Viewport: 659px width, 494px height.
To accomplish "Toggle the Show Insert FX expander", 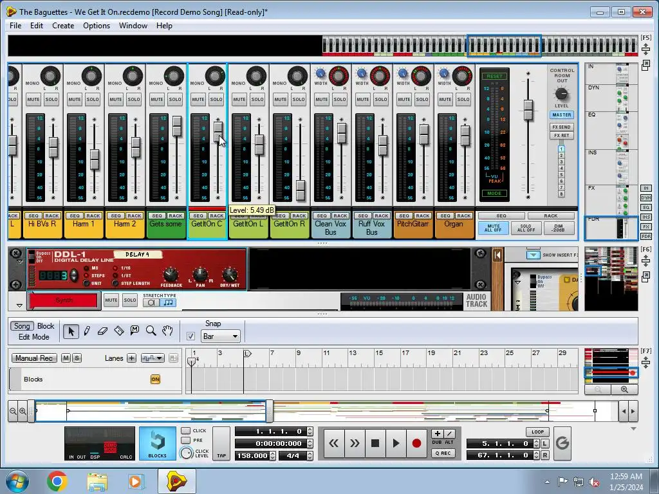I will [x=533, y=255].
